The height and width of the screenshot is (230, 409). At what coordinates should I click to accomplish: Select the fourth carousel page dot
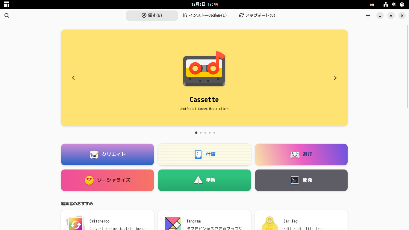click(210, 133)
